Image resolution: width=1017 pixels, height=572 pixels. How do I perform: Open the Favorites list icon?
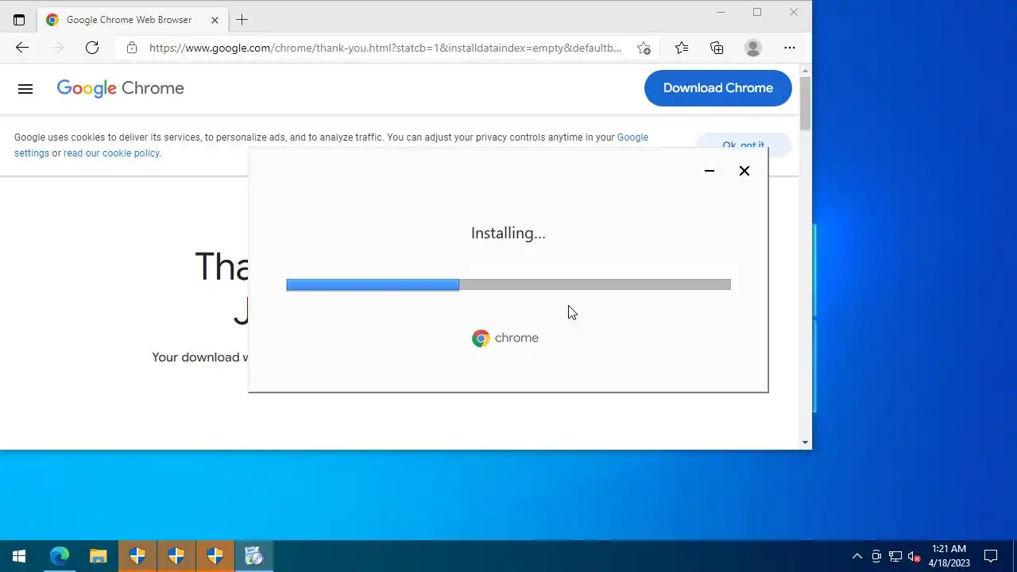(682, 48)
